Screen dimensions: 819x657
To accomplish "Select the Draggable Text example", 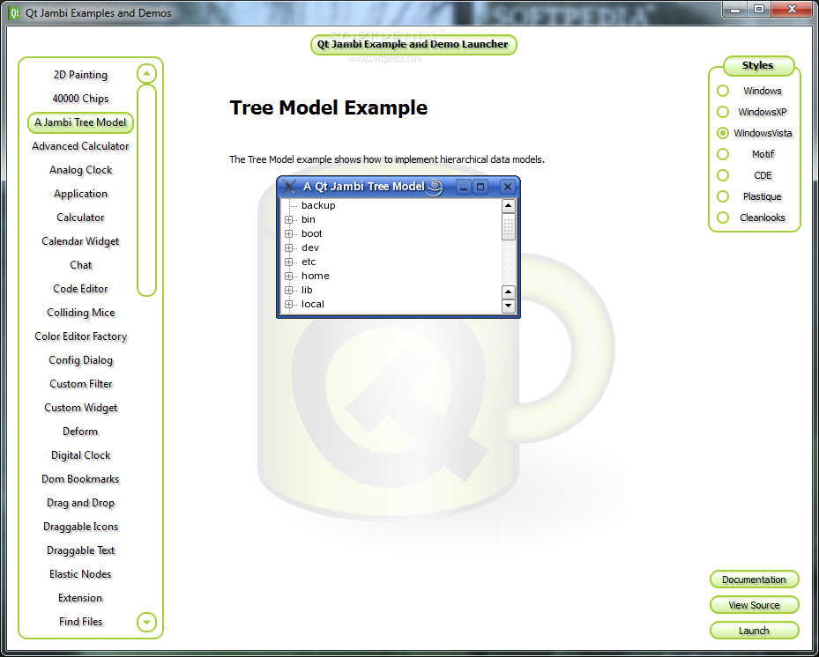I will [80, 550].
